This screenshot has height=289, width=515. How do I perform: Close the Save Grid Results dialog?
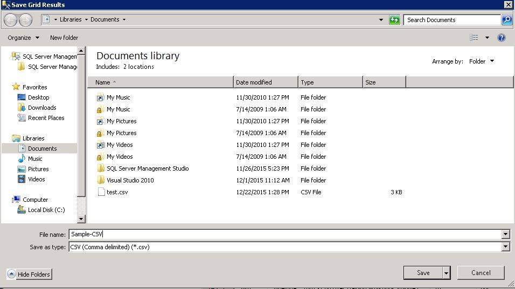(x=508, y=5)
